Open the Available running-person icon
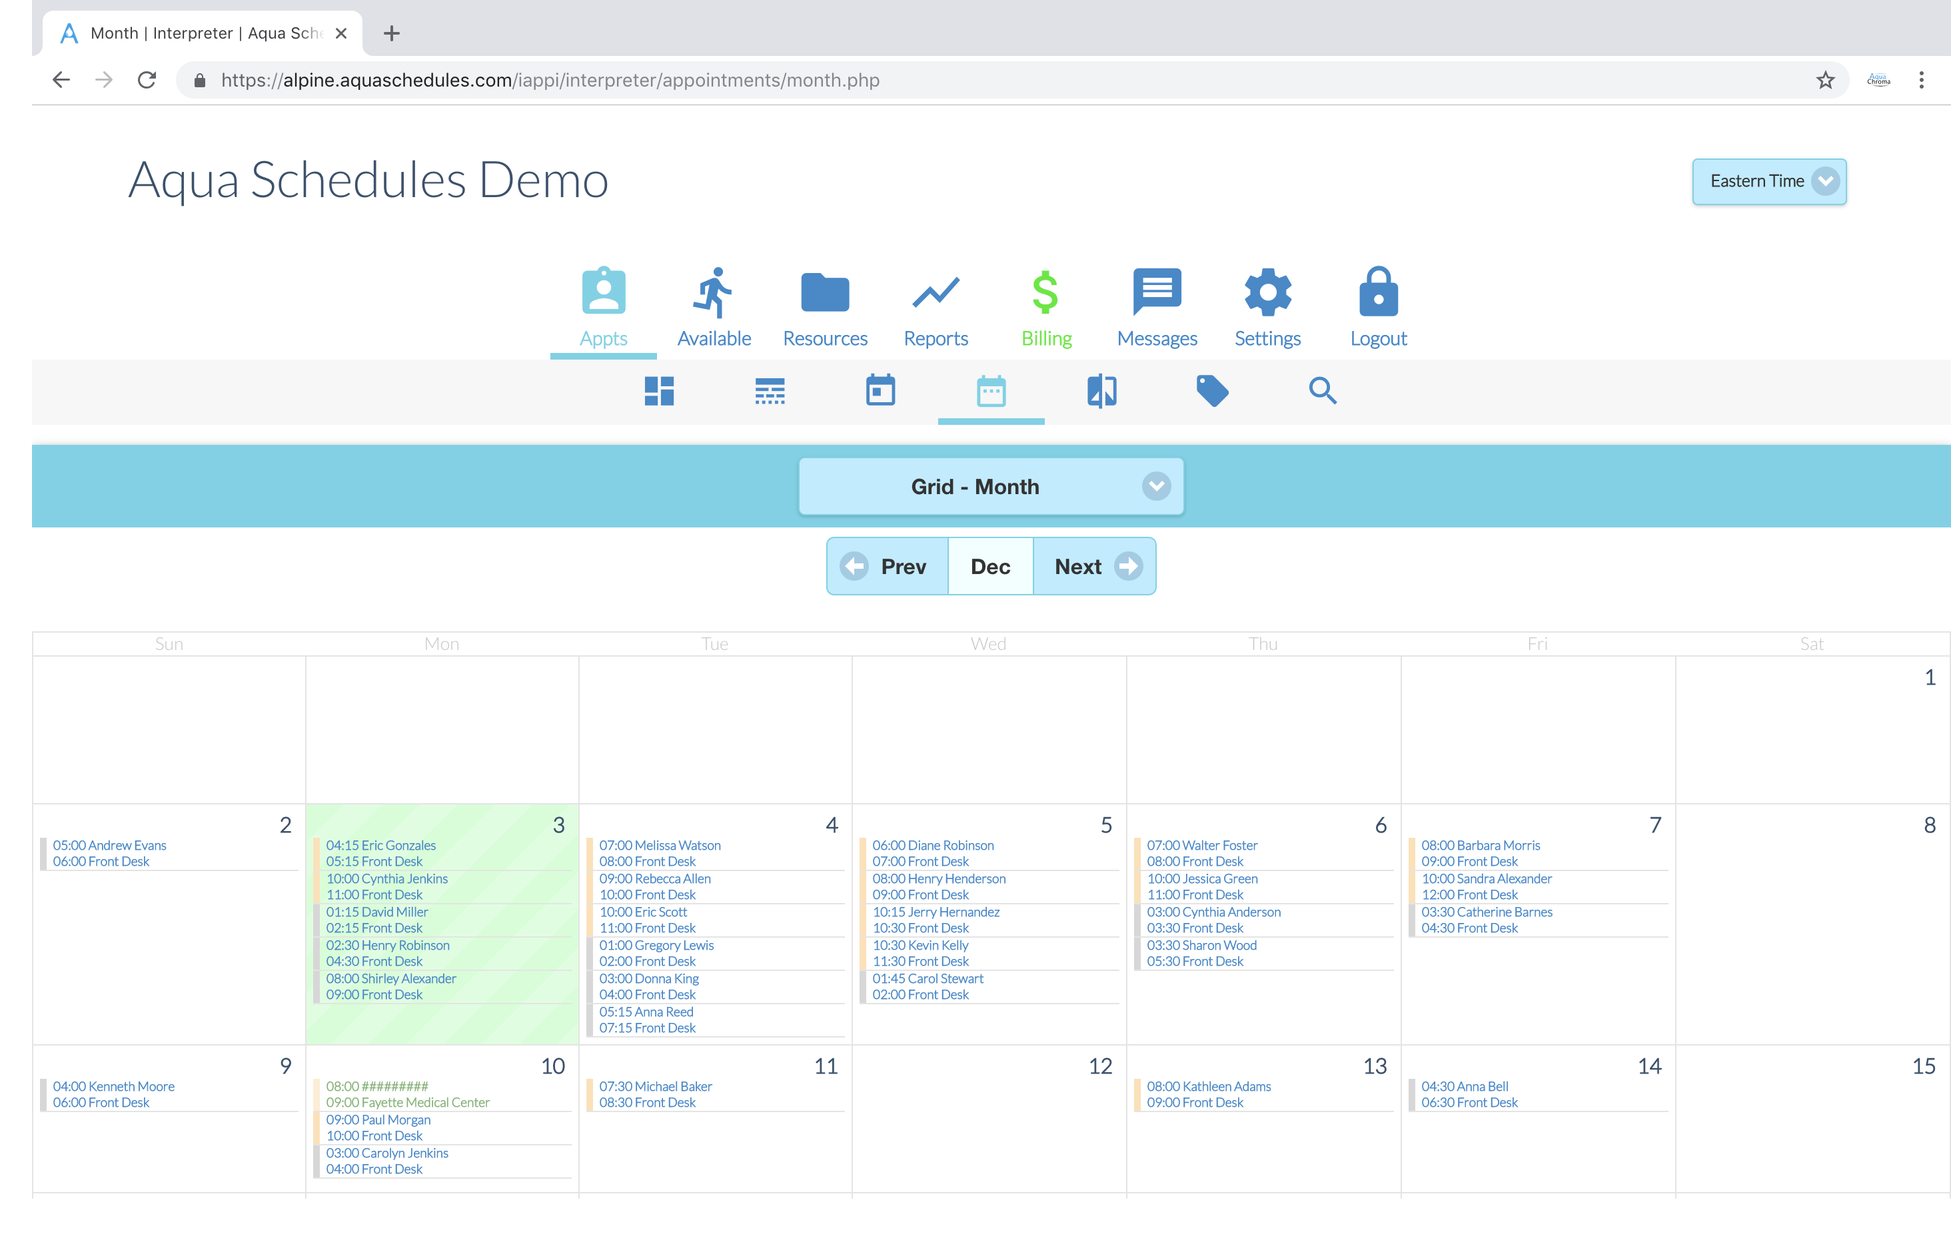The height and width of the screenshot is (1236, 1951). pyautogui.click(x=713, y=293)
